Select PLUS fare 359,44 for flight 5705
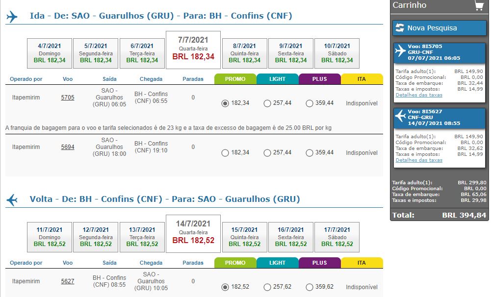The image size is (491, 297). 310,103
